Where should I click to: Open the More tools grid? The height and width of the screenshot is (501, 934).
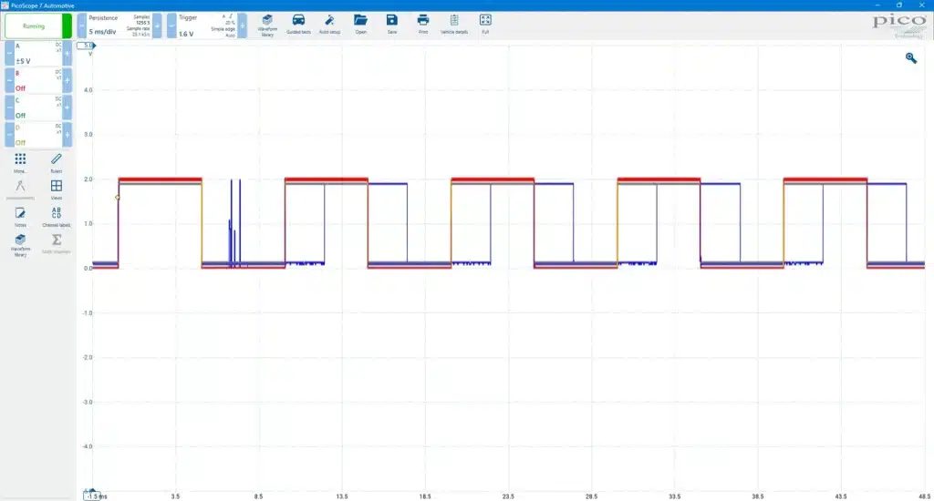point(20,163)
